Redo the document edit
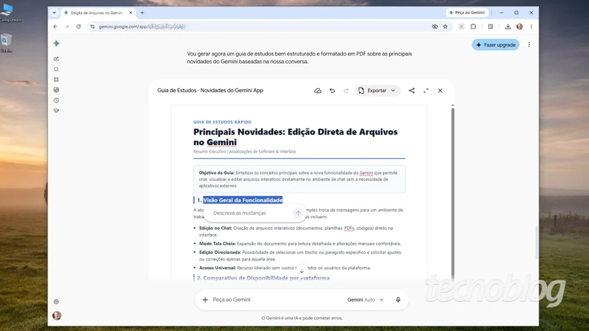The image size is (589, 331). coord(346,91)
